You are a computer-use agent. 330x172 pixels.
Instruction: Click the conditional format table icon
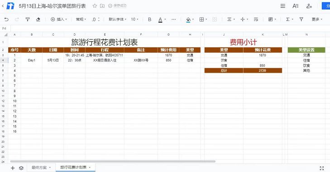click(270, 19)
